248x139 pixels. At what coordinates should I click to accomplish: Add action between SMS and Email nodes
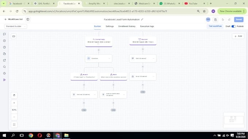click(143, 67)
